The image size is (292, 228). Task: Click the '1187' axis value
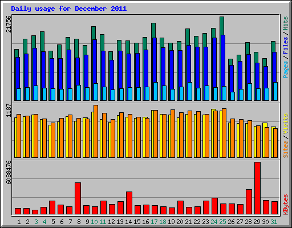click(x=9, y=110)
